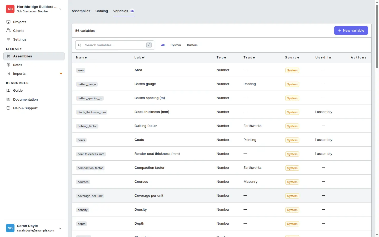Click the bulking_factor name chip

pyautogui.click(x=87, y=126)
